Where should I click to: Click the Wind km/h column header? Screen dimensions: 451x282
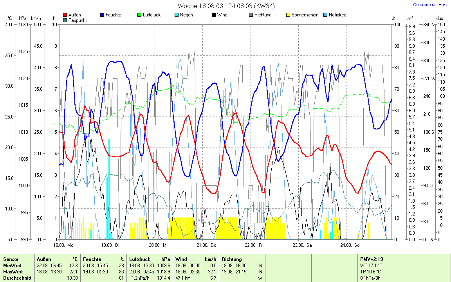[195, 259]
